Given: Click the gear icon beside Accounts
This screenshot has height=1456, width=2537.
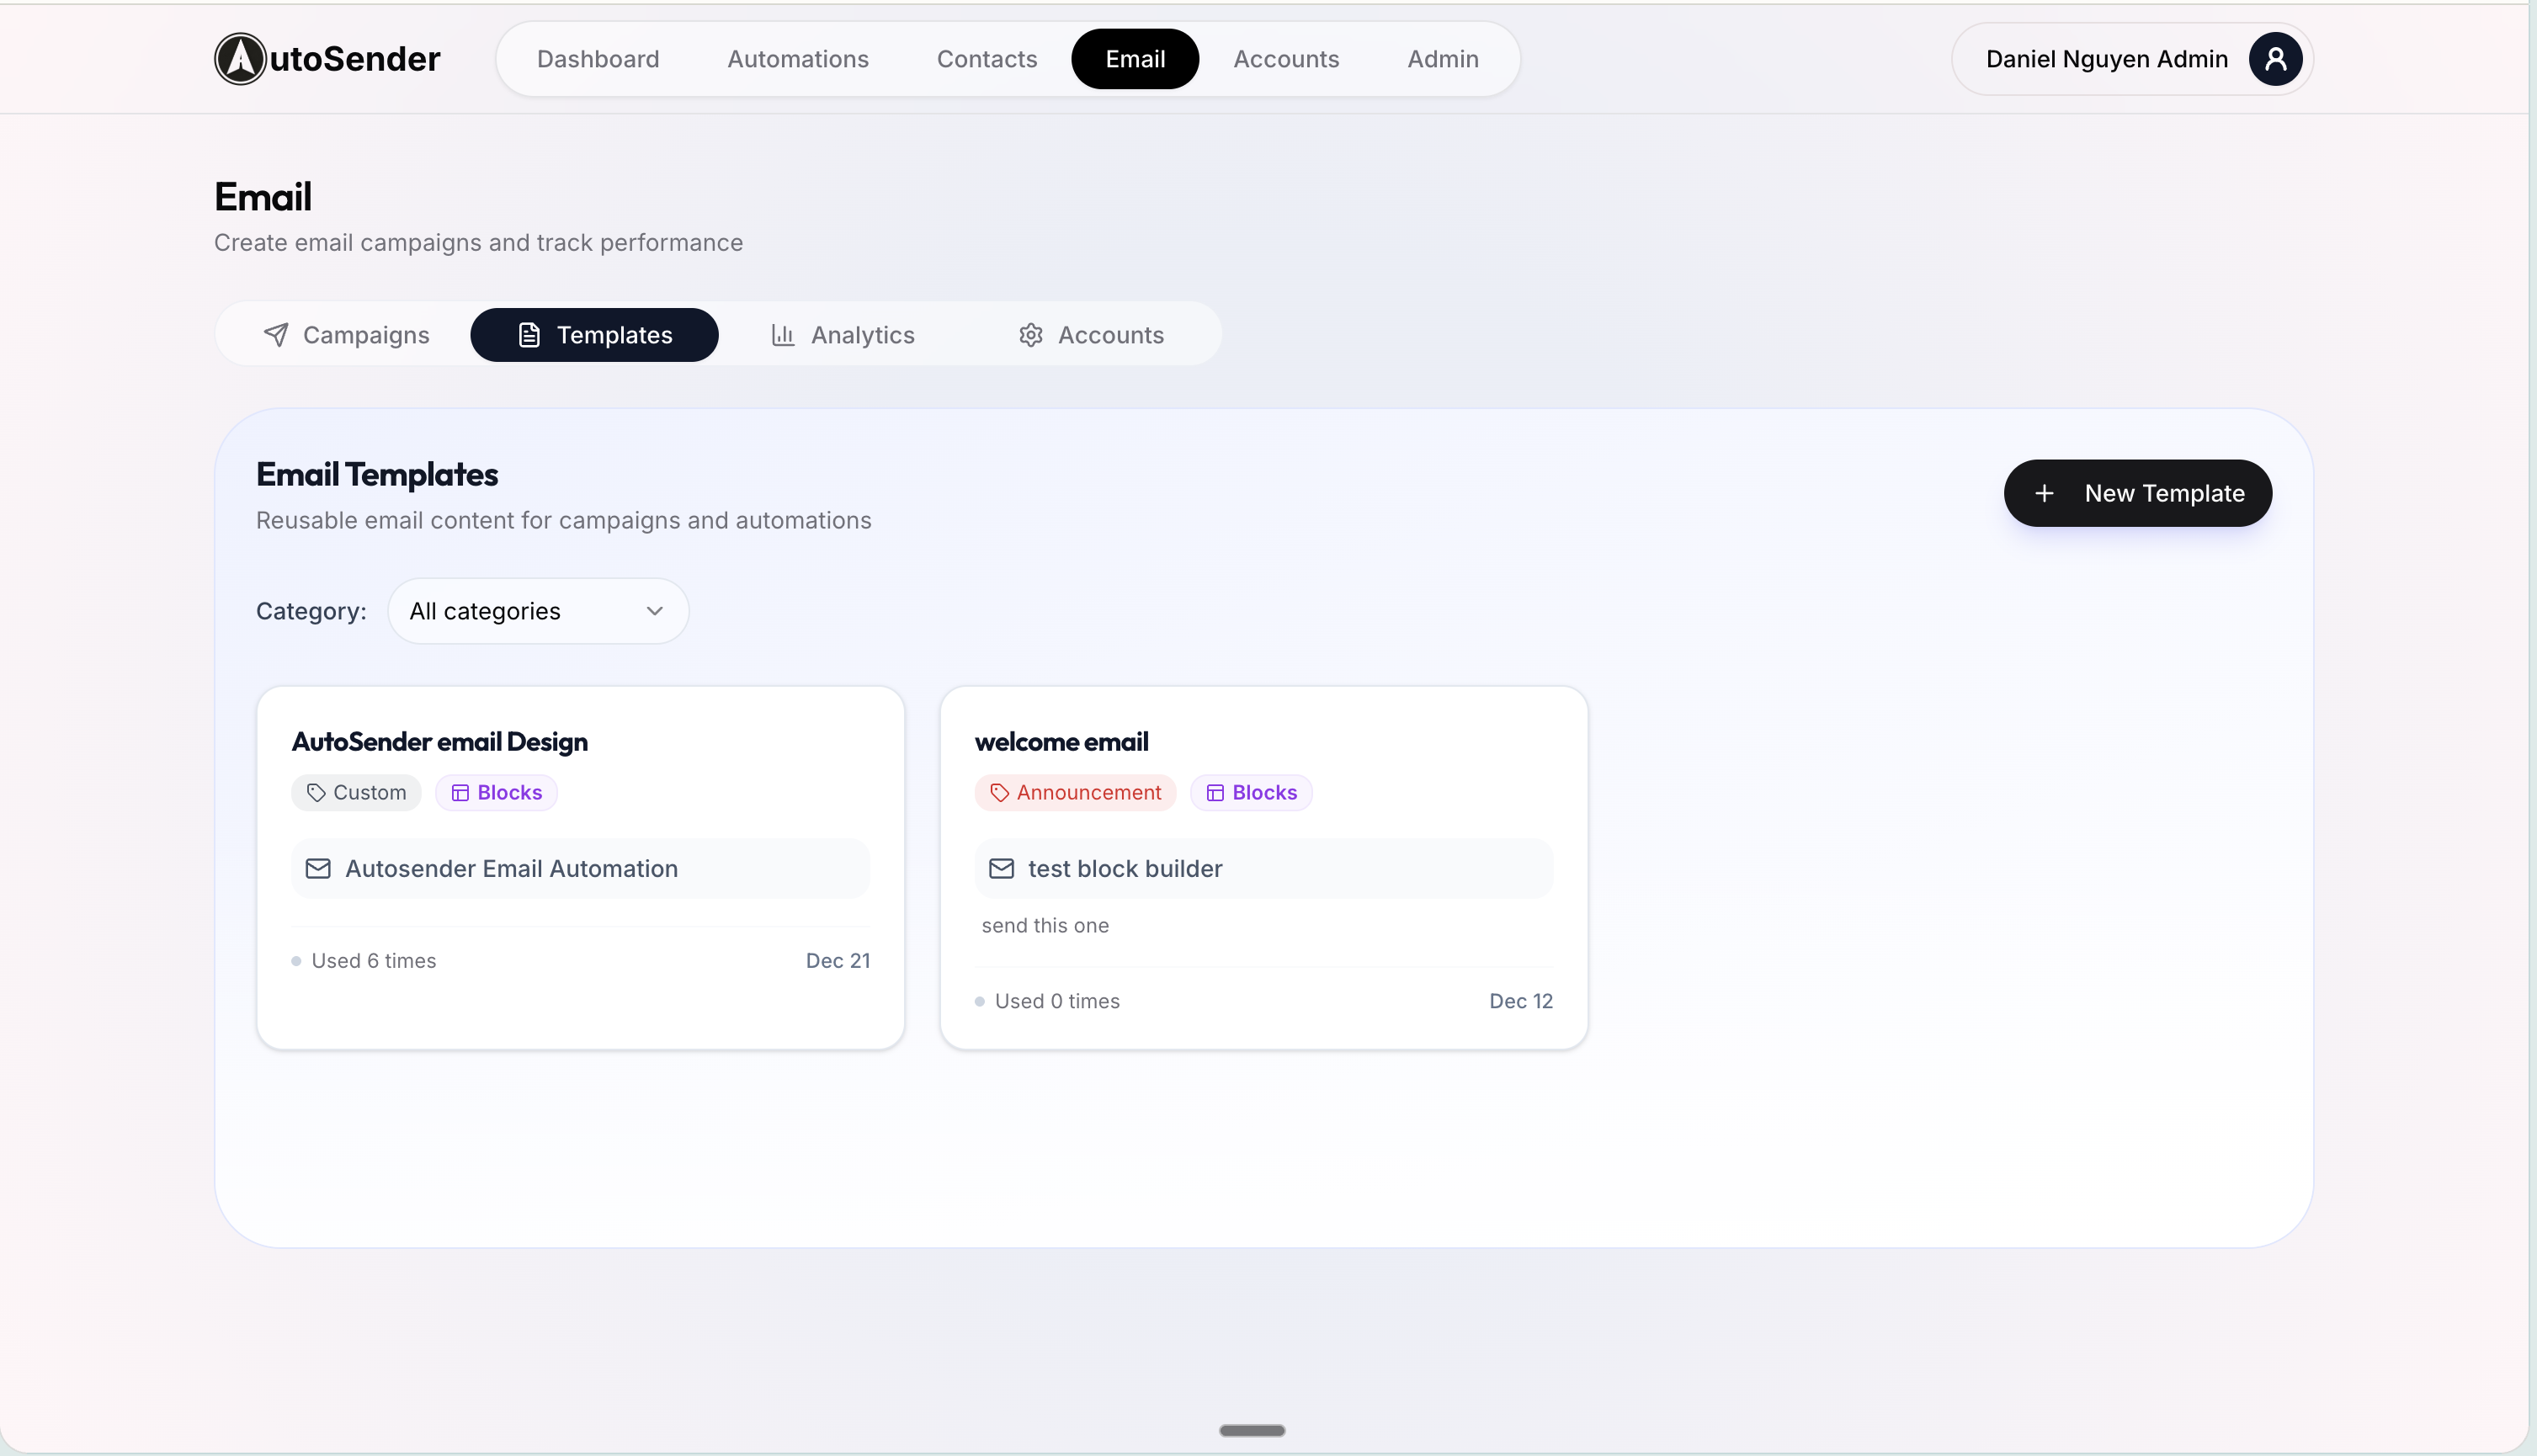Looking at the screenshot, I should [x=1031, y=335].
